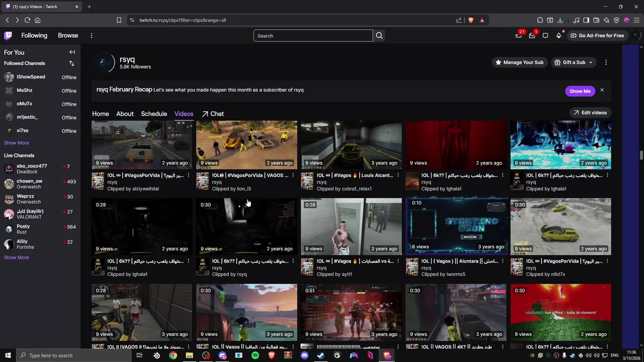
Task: Toggle the browser sidebar panel
Action: [586, 20]
